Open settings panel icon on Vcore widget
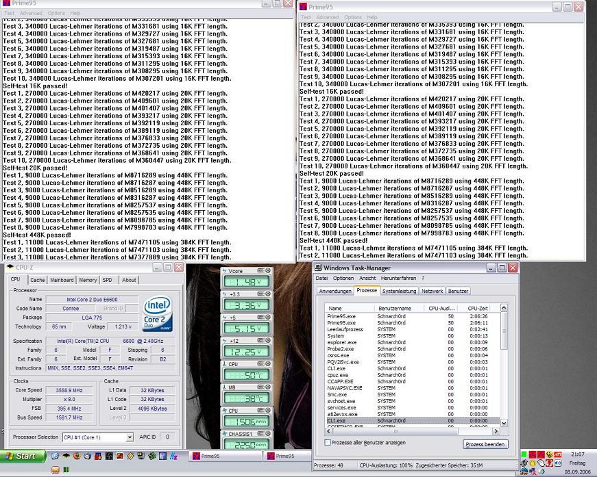597x477 pixels. pyautogui.click(x=261, y=270)
